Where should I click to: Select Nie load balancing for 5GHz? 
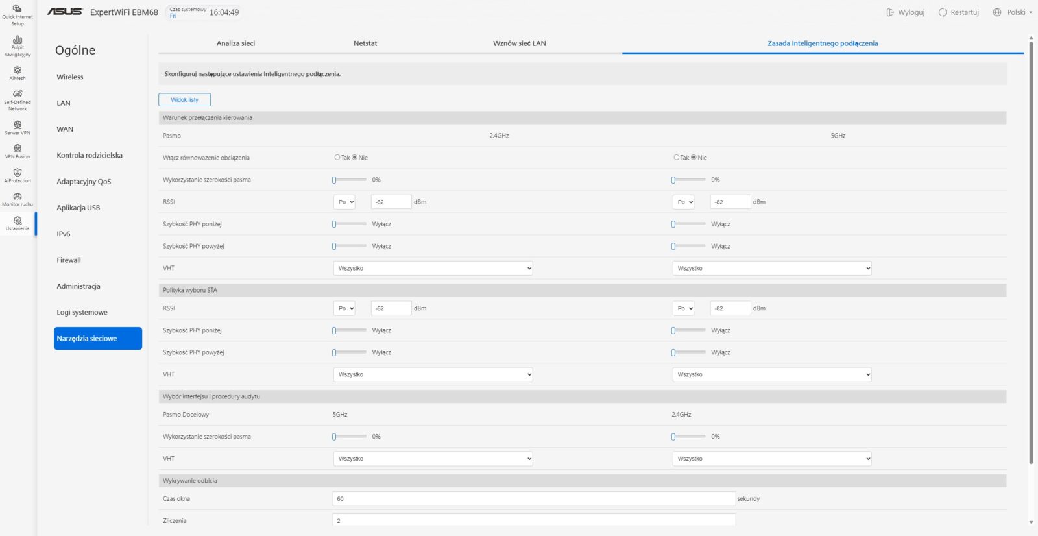694,158
